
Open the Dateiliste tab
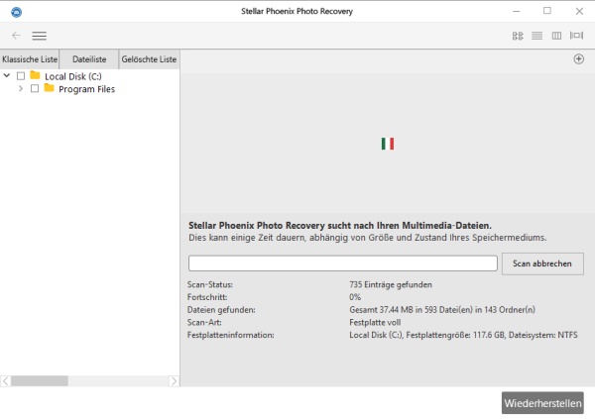[x=89, y=59]
